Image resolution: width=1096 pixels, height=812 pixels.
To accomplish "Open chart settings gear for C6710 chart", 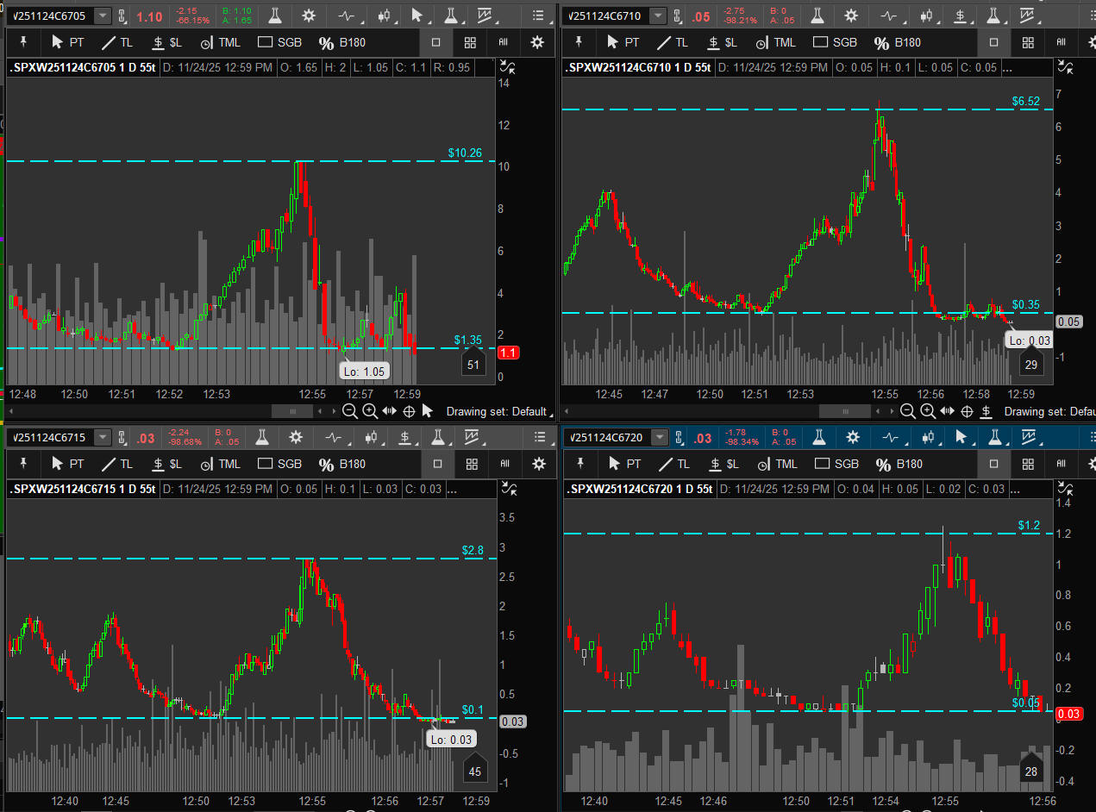I will [850, 16].
